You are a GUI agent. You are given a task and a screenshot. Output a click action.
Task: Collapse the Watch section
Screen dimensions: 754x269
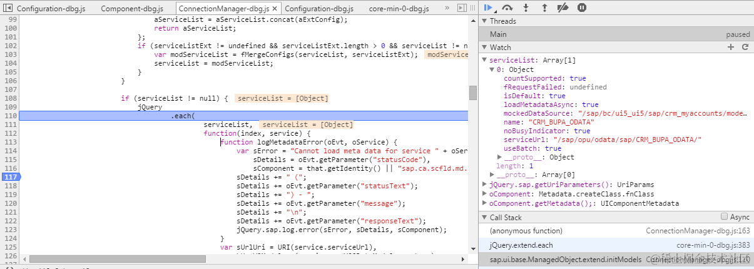(x=484, y=48)
